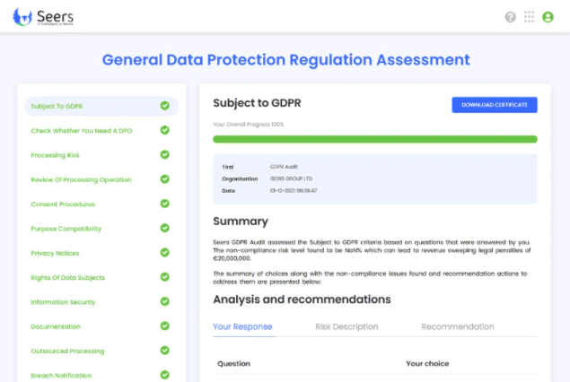
Task: Click the check icon beside Information Security
Action: coord(164,302)
